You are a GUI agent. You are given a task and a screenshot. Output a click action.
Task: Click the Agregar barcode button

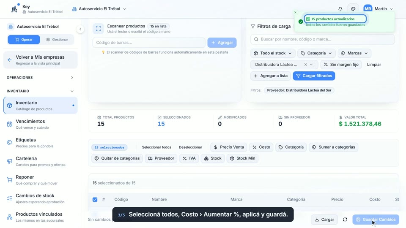(x=222, y=43)
